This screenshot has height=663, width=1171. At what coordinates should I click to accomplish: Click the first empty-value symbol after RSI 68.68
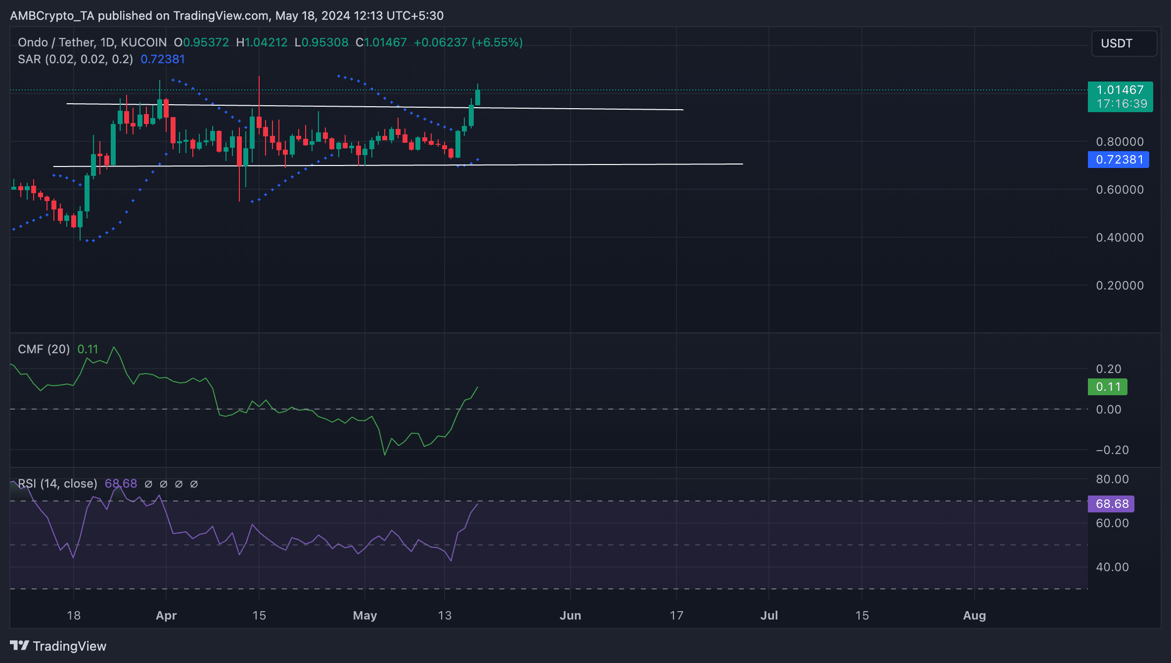click(148, 484)
